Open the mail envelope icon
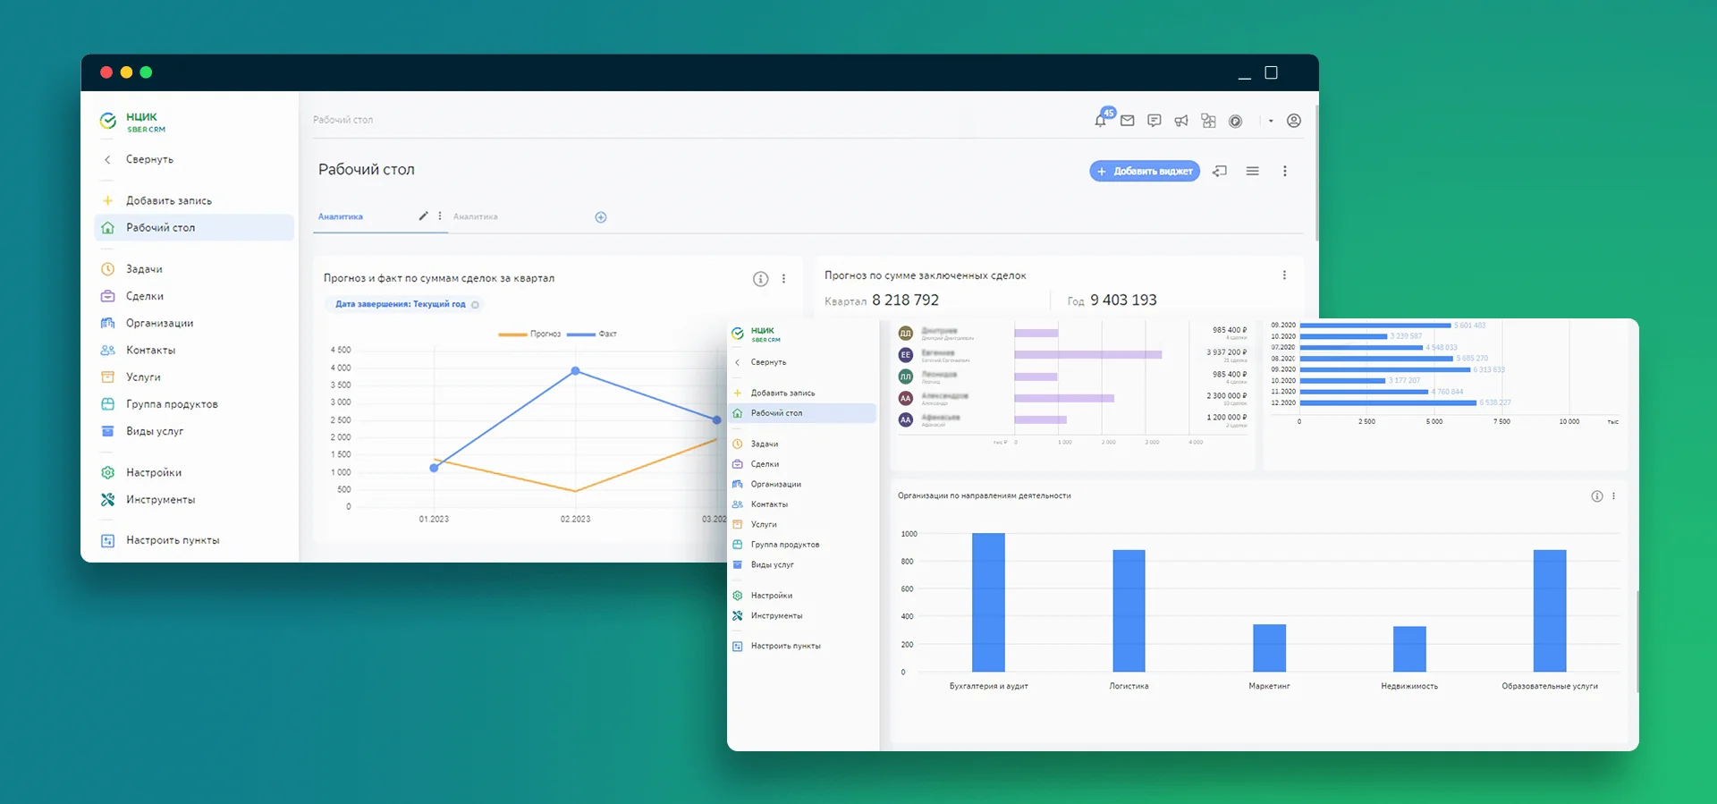This screenshot has height=804, width=1717. pos(1128,121)
